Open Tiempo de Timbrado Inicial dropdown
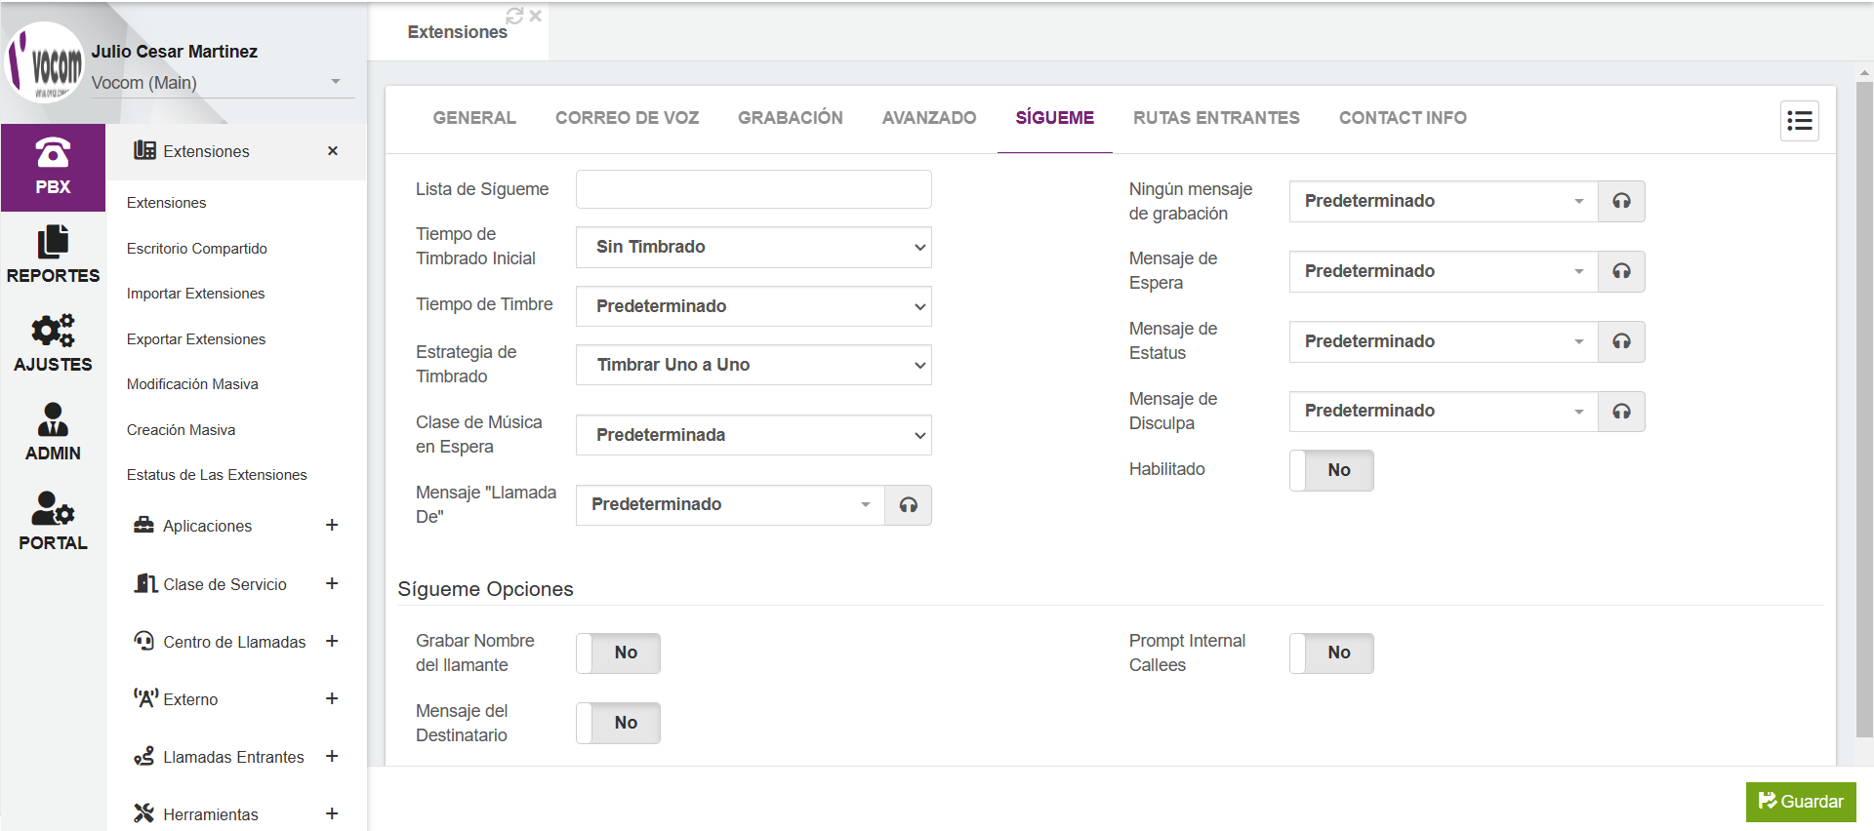1874x831 pixels. pos(754,247)
